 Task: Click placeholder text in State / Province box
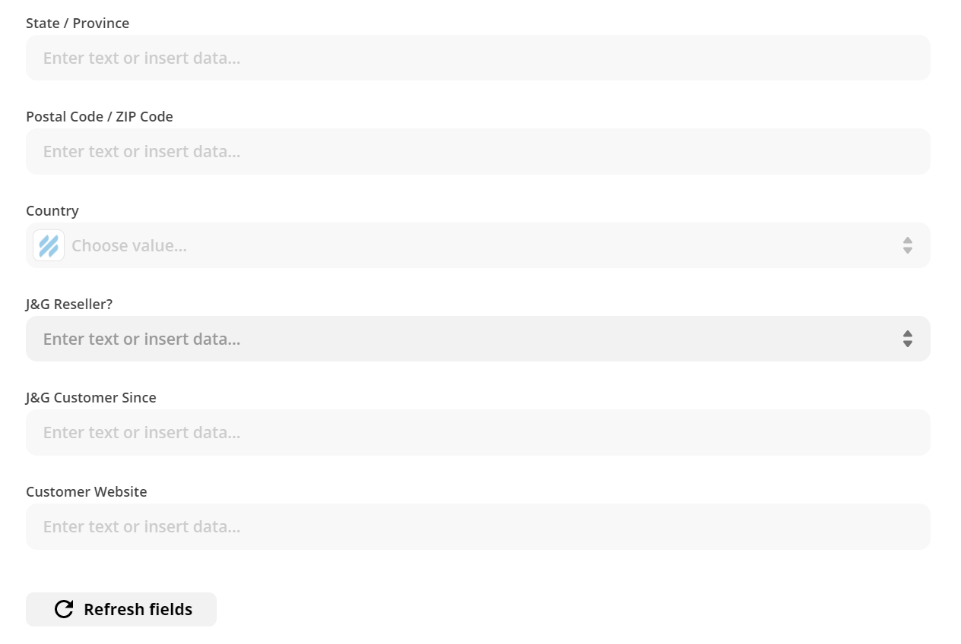click(x=141, y=58)
